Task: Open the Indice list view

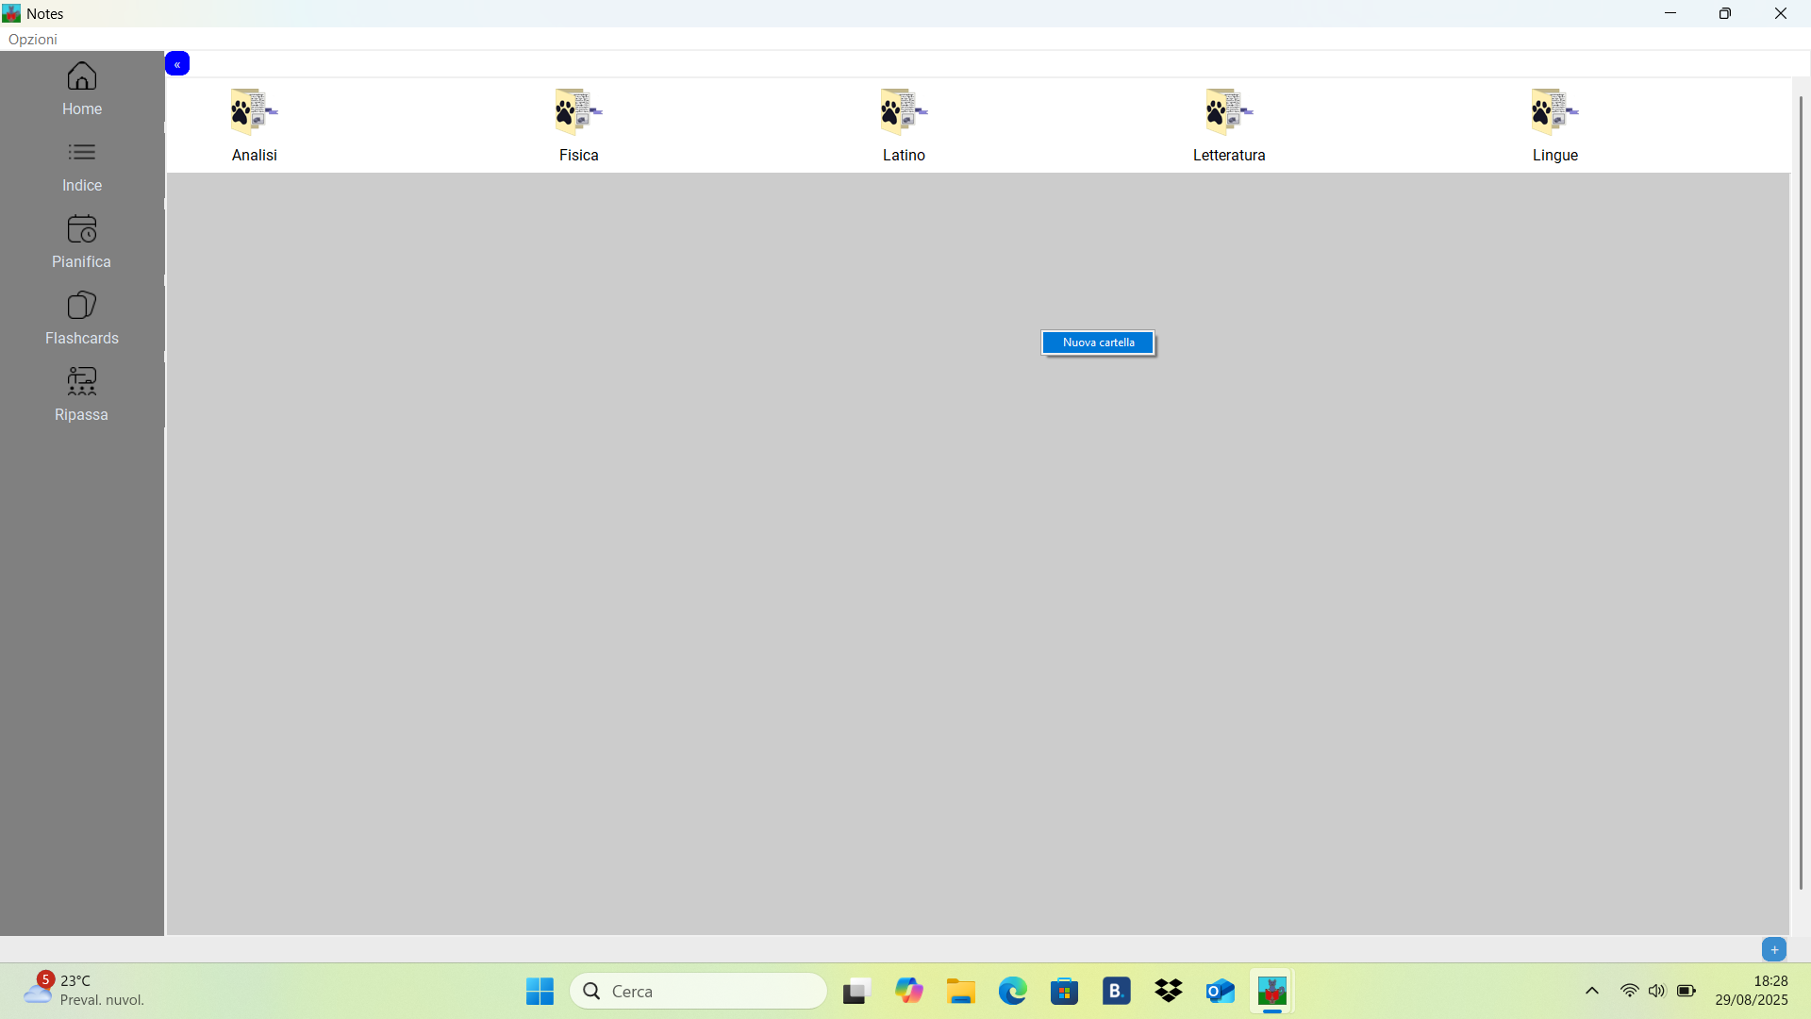Action: click(82, 166)
